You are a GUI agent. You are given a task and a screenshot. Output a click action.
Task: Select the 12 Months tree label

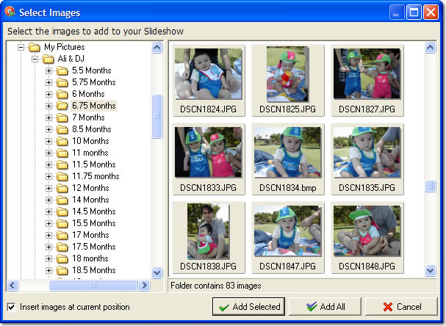(90, 188)
